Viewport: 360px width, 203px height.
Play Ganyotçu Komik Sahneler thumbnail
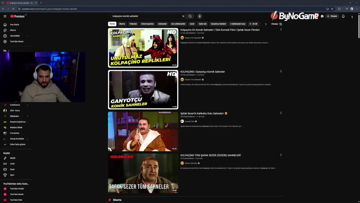(x=143, y=90)
